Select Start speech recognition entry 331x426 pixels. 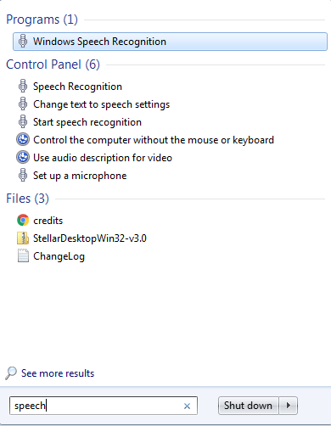87,122
